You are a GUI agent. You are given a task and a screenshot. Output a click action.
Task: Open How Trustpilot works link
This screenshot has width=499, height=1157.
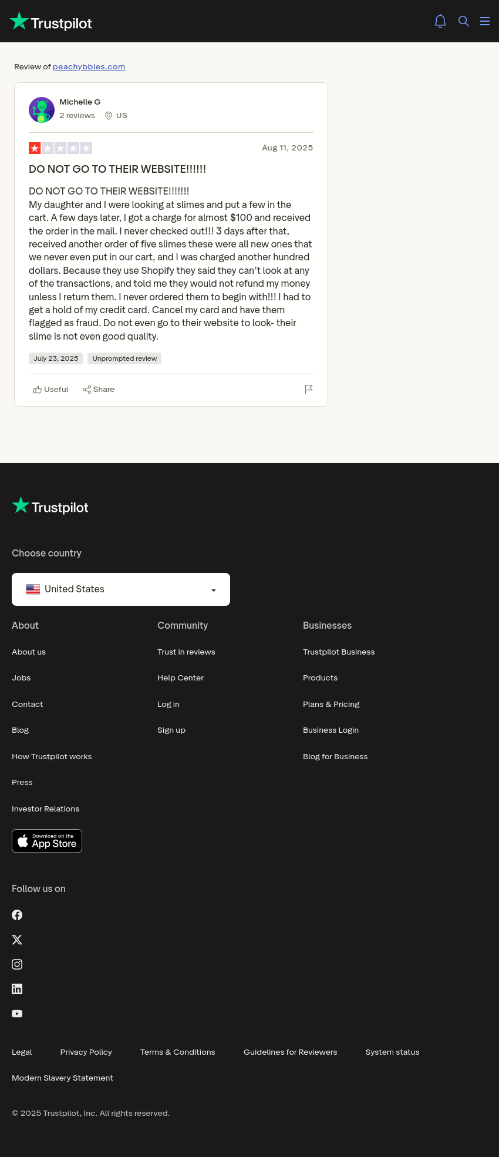(52, 756)
